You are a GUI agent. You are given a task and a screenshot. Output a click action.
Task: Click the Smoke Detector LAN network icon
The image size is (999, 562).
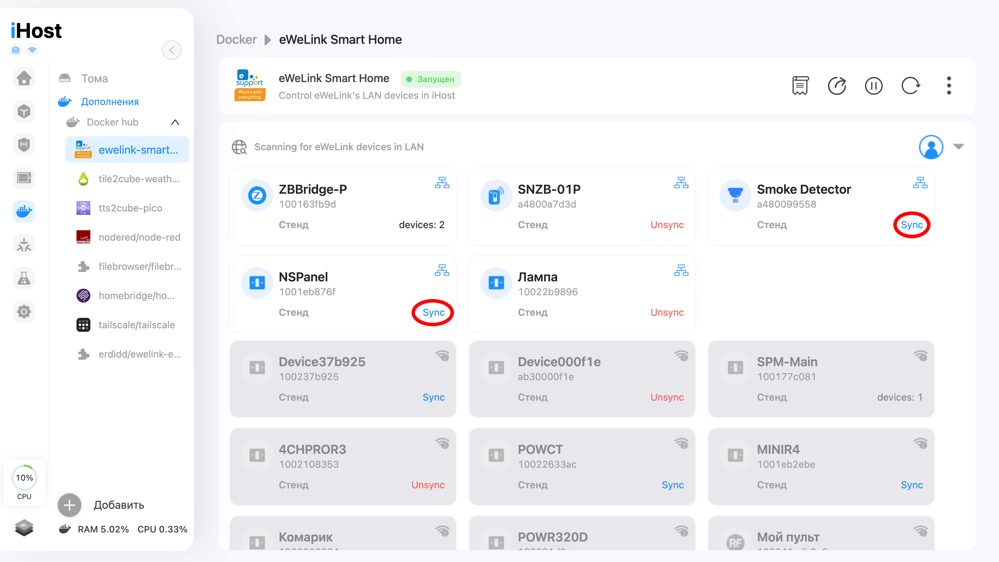[920, 183]
